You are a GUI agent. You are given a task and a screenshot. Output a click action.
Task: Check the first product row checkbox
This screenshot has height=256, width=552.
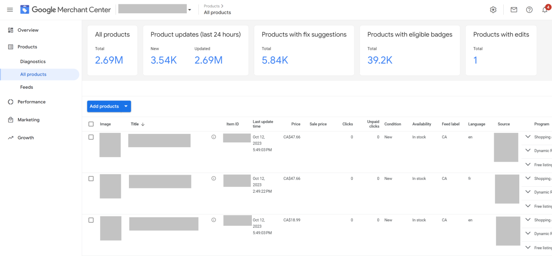tap(91, 136)
